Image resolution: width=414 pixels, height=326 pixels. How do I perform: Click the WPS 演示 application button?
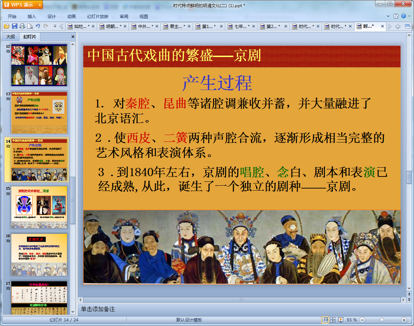pyautogui.click(x=20, y=5)
